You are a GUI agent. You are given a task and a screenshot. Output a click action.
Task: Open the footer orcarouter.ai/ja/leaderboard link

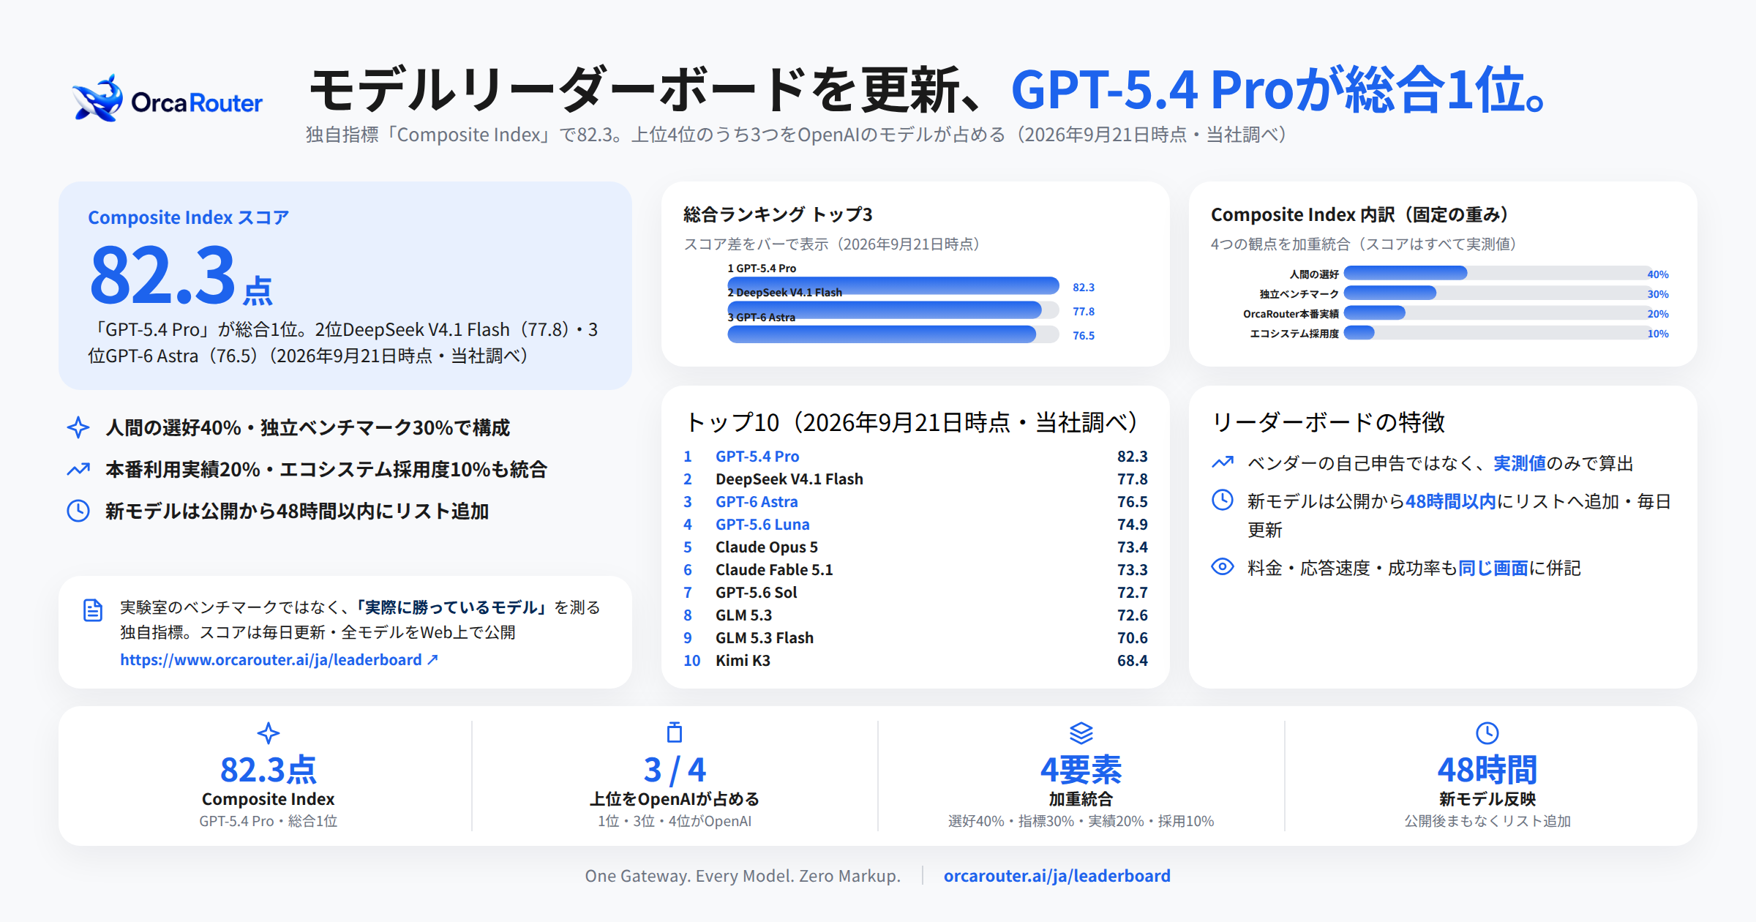(1057, 876)
